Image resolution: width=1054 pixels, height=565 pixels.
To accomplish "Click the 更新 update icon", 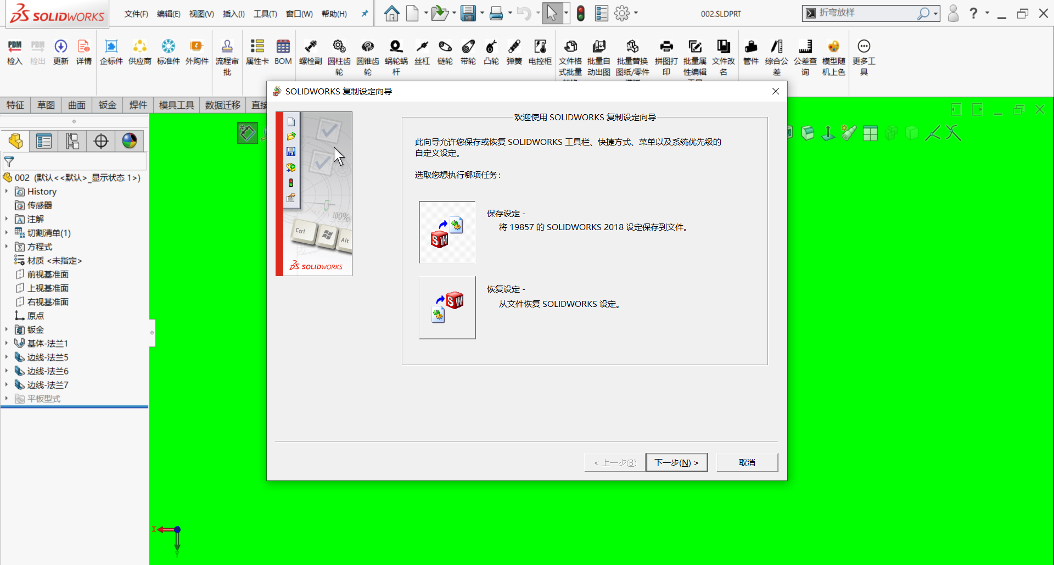I will (x=61, y=52).
